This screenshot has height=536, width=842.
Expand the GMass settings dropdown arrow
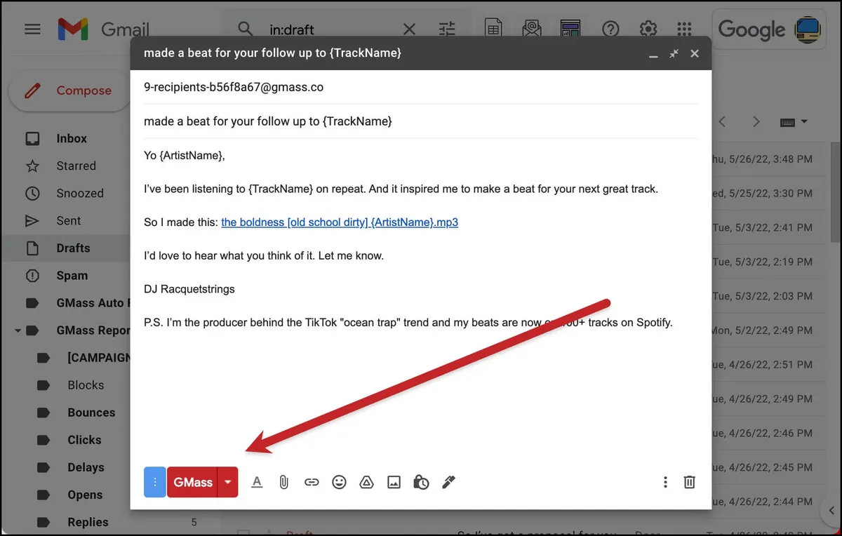228,482
